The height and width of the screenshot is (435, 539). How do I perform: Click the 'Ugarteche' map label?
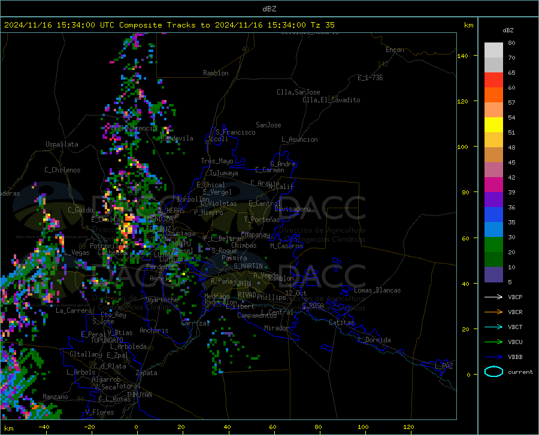[x=162, y=300]
